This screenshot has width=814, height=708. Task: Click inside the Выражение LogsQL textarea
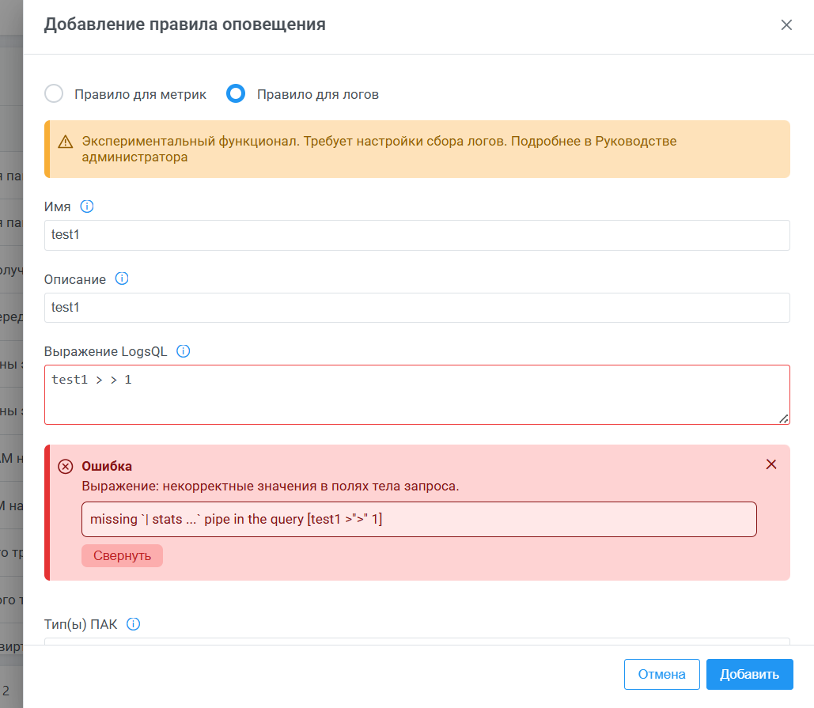coord(417,395)
